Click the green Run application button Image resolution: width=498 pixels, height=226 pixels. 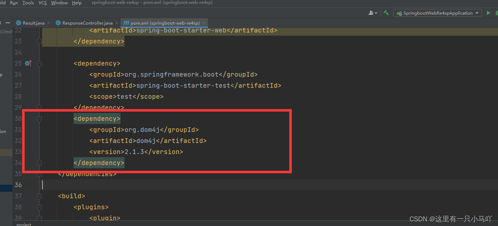tap(488, 13)
